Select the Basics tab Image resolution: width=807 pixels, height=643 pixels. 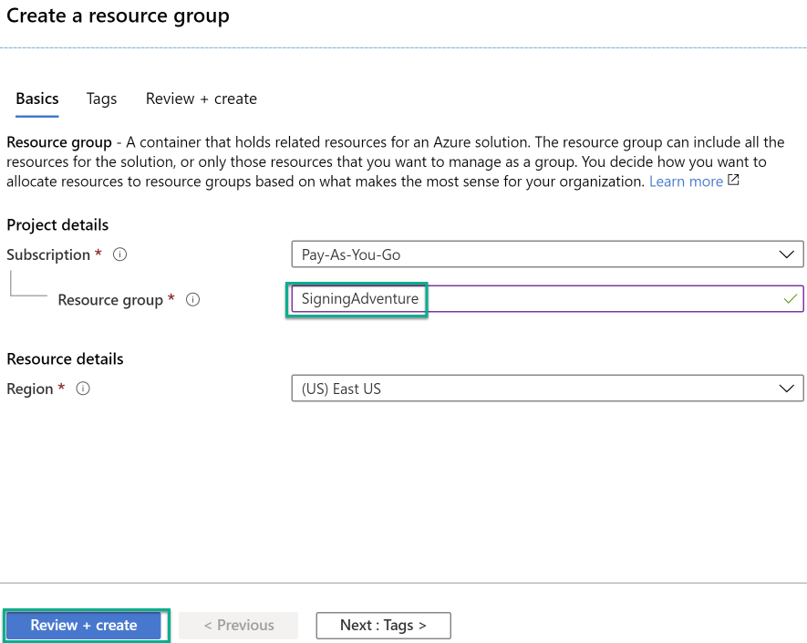pyautogui.click(x=36, y=99)
